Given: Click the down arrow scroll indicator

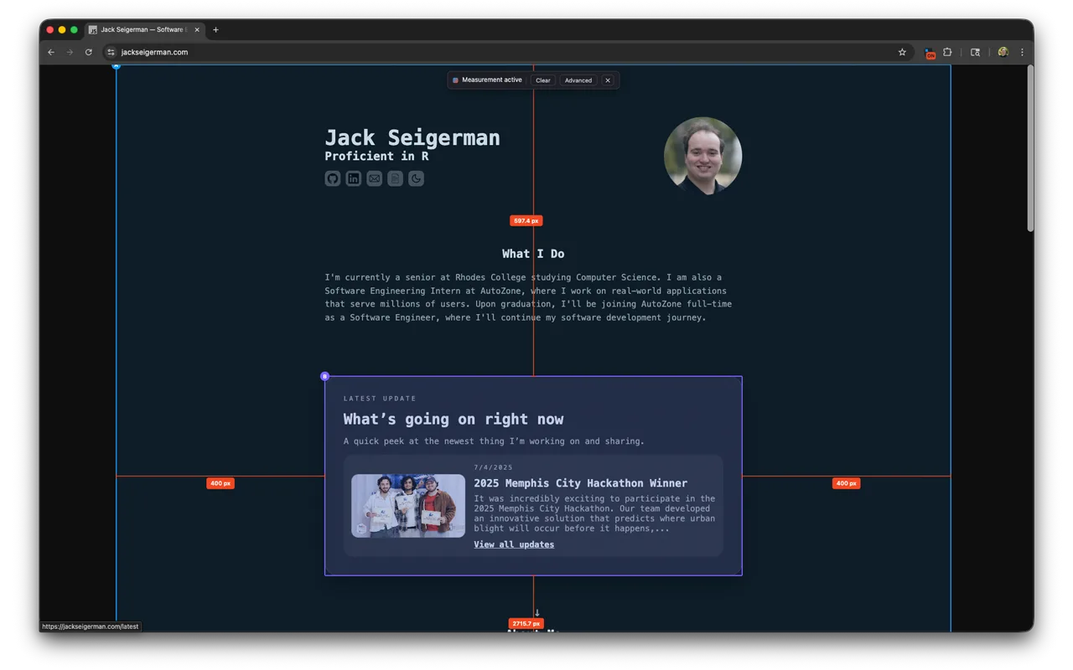Looking at the screenshot, I should 537,613.
